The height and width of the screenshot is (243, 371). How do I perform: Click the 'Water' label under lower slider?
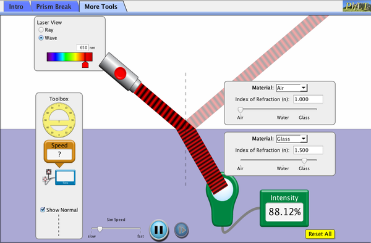(283, 168)
